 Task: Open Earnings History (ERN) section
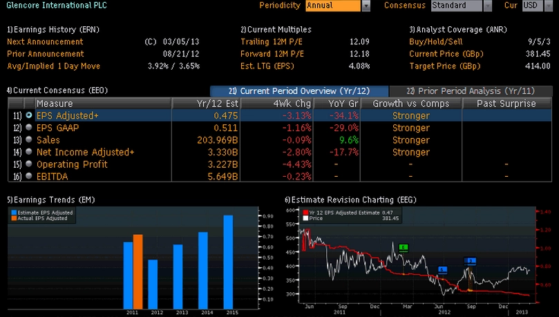coord(53,30)
